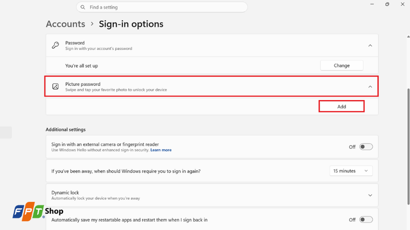Click the vertical scrollbar thumb
410x230 pixels.
point(408,147)
